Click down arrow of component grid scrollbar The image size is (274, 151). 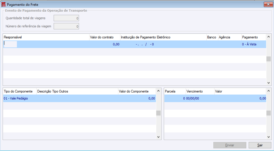click(x=159, y=137)
